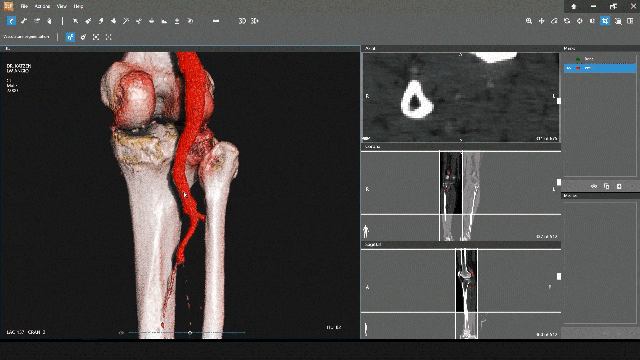Click the single gear with plus icon
Screen dimensions: 640x360
[83, 37]
